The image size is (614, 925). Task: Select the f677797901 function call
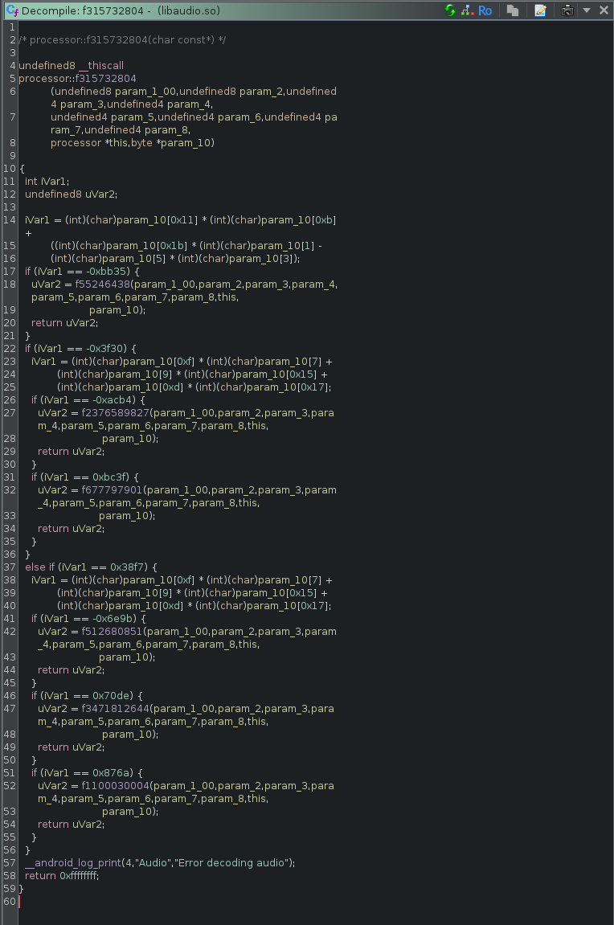112,490
